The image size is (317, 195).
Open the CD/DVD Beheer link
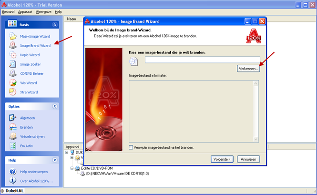tap(32, 73)
